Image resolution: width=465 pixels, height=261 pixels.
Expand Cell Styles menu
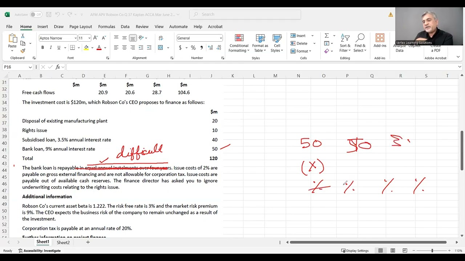pyautogui.click(x=277, y=43)
